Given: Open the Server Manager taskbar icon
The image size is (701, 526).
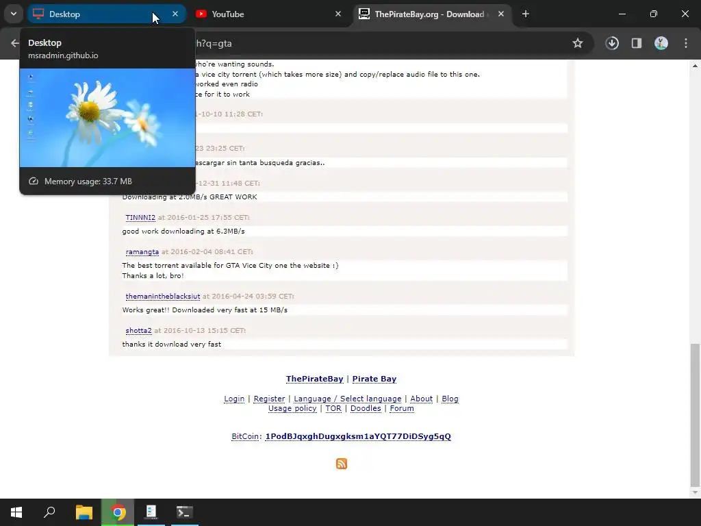Looking at the screenshot, I should pyautogui.click(x=151, y=512).
